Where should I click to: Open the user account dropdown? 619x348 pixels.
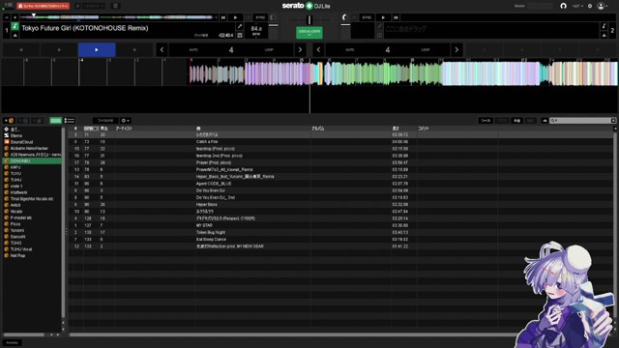click(602, 6)
